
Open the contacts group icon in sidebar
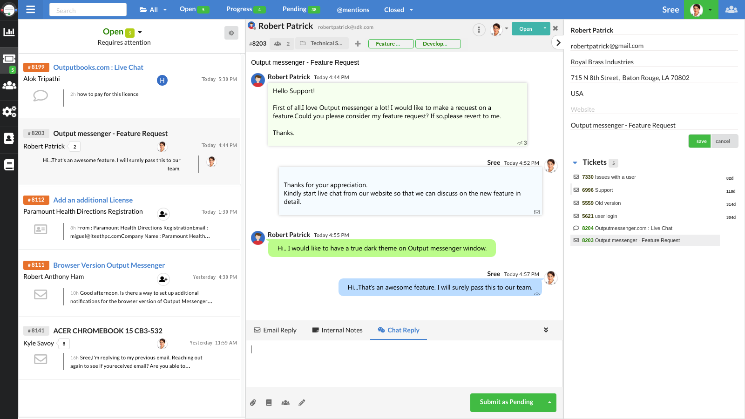click(9, 86)
